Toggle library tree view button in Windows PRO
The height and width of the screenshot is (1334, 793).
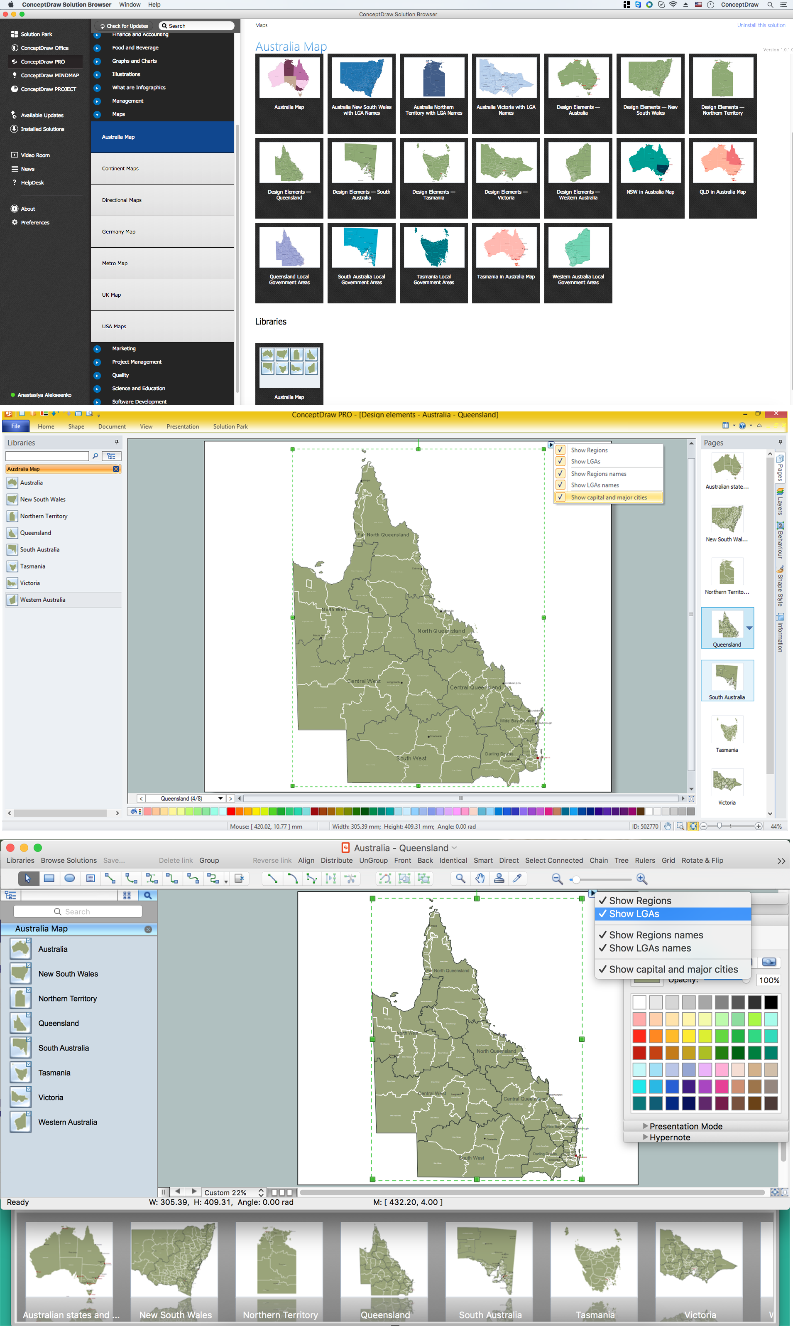tap(111, 456)
